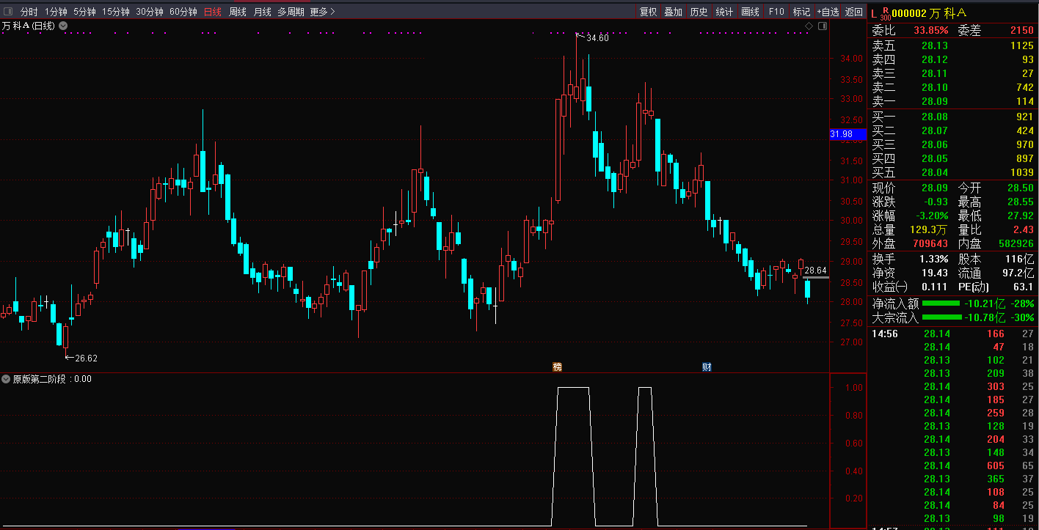Toggle the left sidebar panel icon
The width and height of the screenshot is (1039, 530).
(x=8, y=12)
